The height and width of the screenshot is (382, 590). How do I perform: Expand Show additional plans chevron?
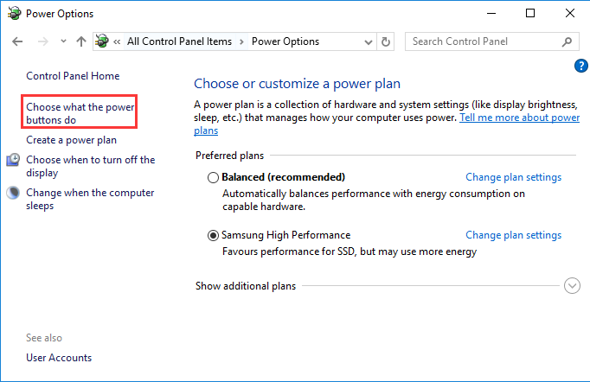[x=570, y=286]
